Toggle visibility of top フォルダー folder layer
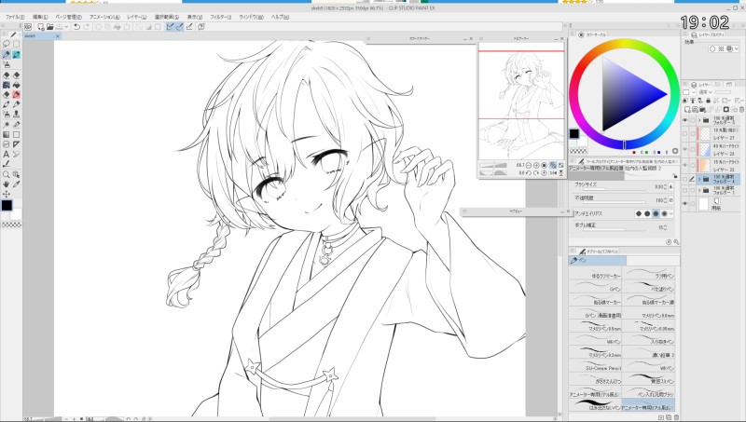 click(685, 120)
